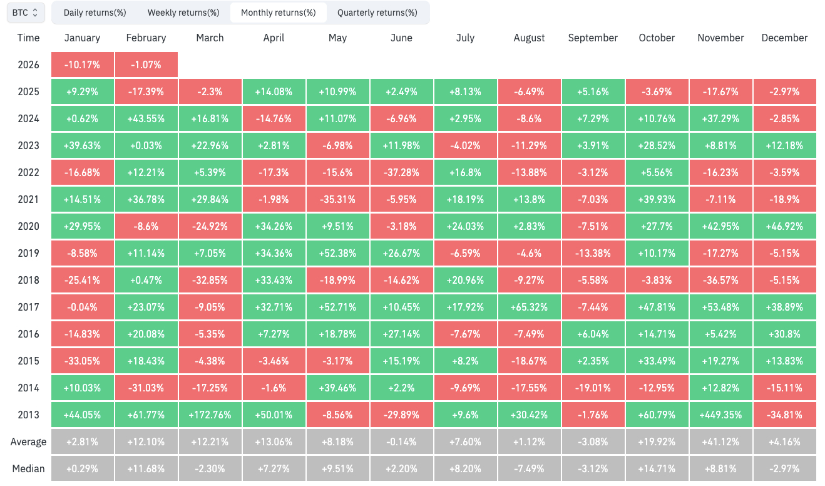Click the October column header
The width and height of the screenshot is (825, 486).
click(x=657, y=38)
